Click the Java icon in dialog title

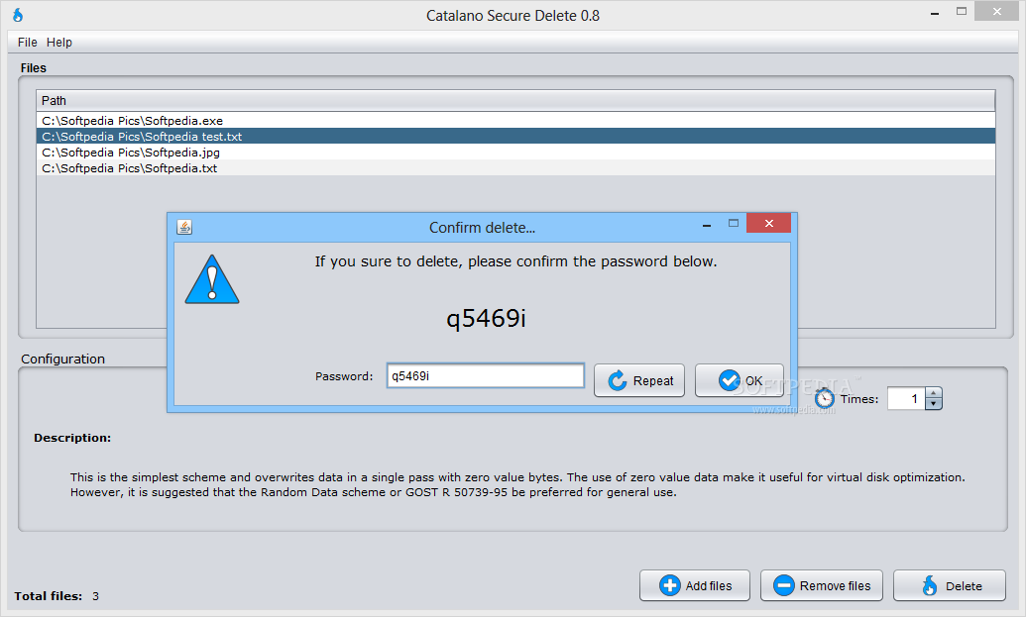pos(184,227)
